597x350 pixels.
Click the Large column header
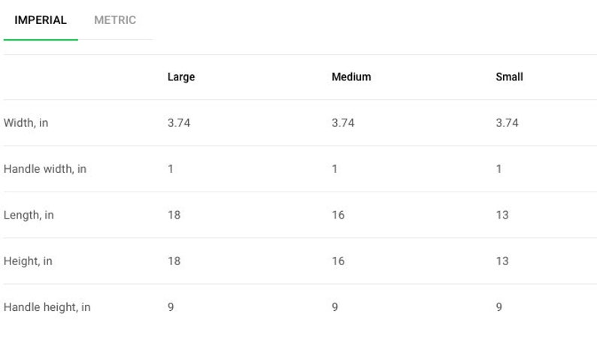click(181, 77)
